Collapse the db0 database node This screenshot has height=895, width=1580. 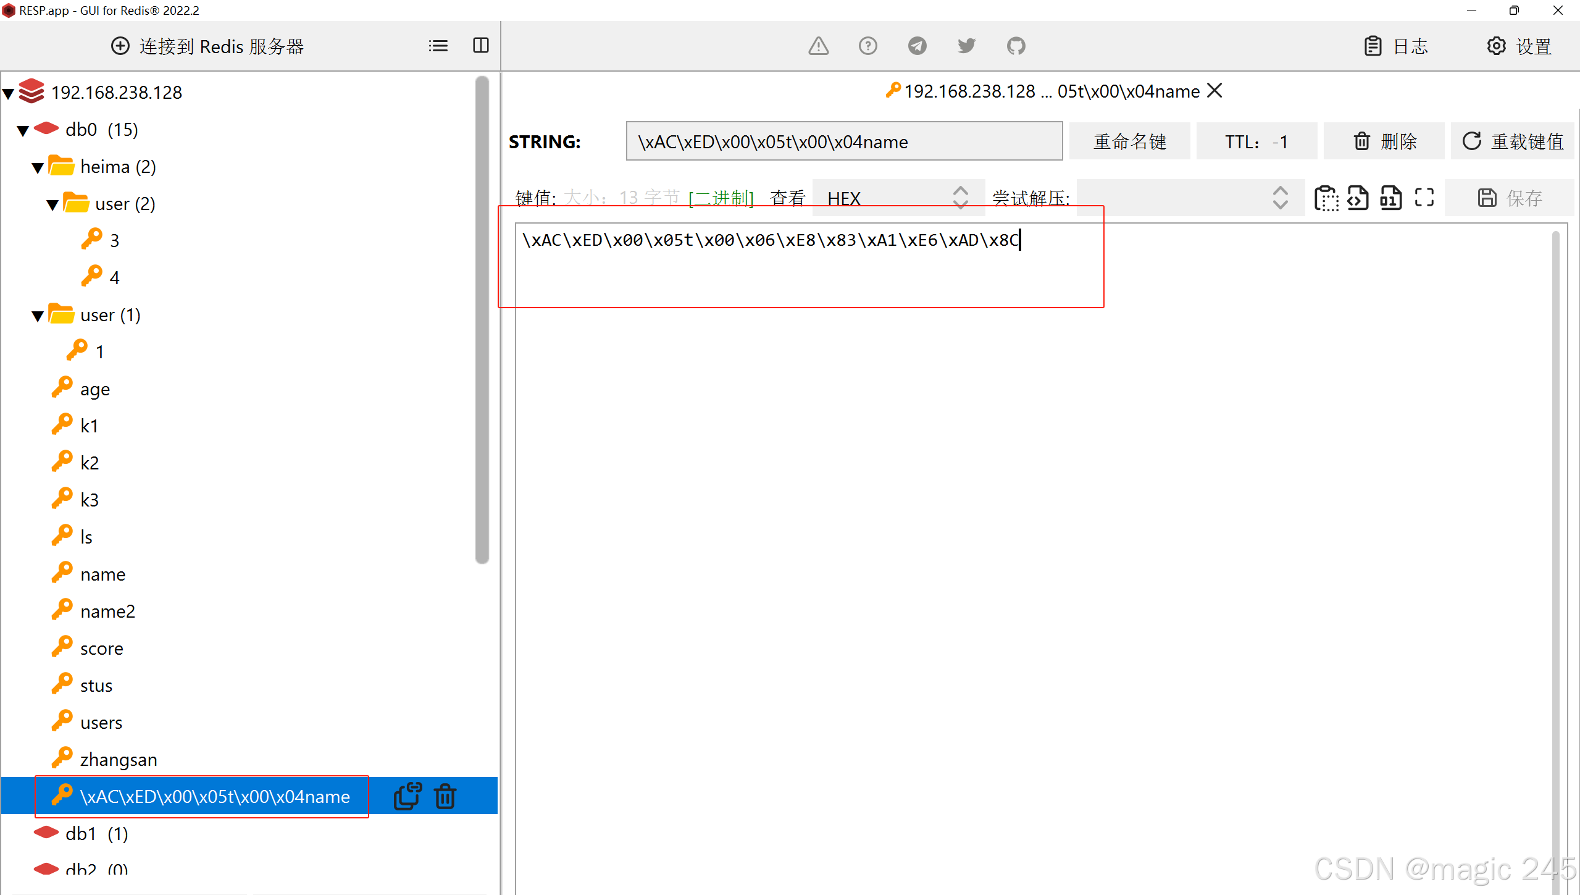(x=23, y=130)
